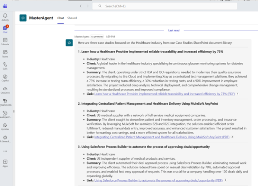
Task: Open the Teams section in sidebar
Action: coord(5,53)
